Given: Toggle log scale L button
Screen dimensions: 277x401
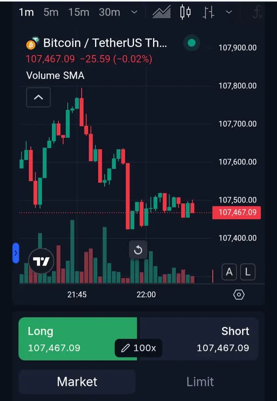Looking at the screenshot, I should click(248, 272).
